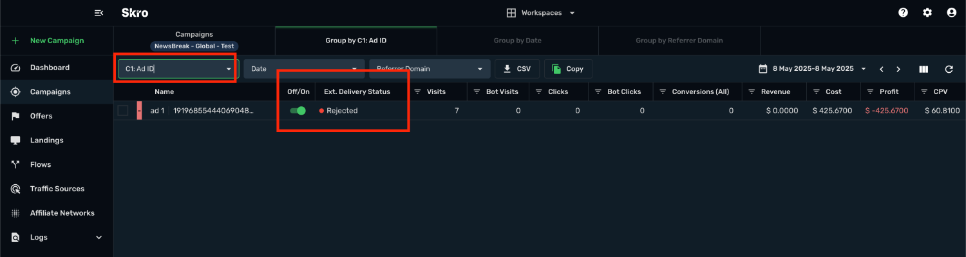
Task: Open the Referrer Domain grouping dropdown
Action: (430, 69)
